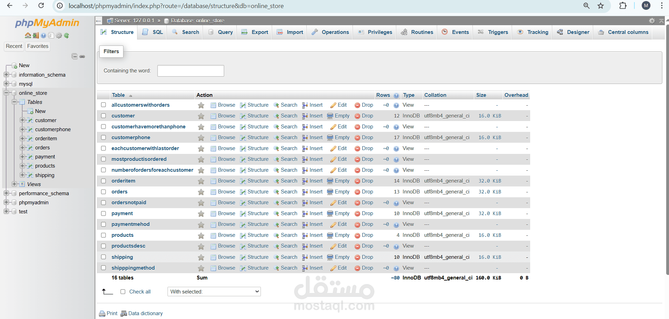The width and height of the screenshot is (669, 319).
Task: Enable the Check all checkbox
Action: (123, 291)
